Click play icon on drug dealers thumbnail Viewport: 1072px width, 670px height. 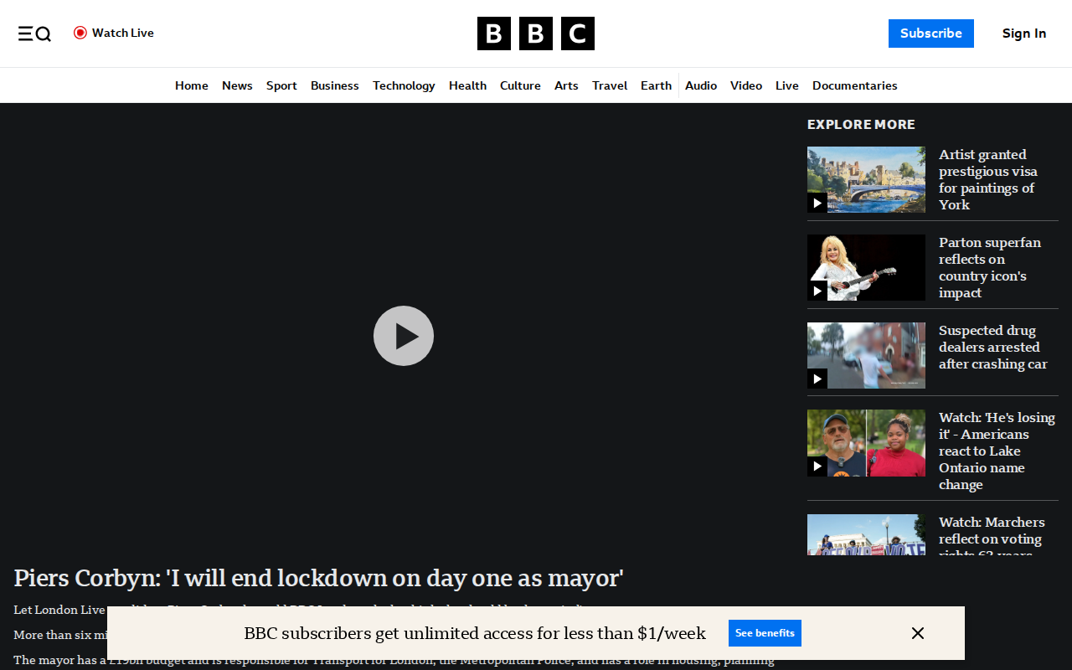coord(817,379)
